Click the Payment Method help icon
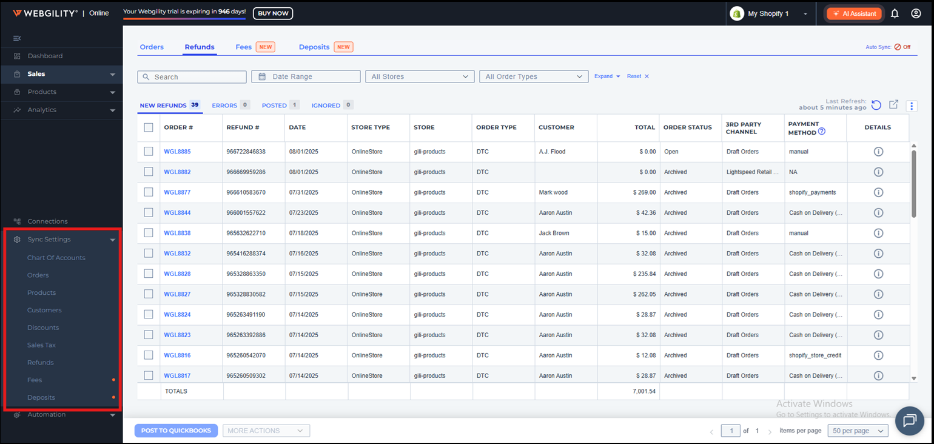Viewport: 934px width, 444px height. (822, 131)
